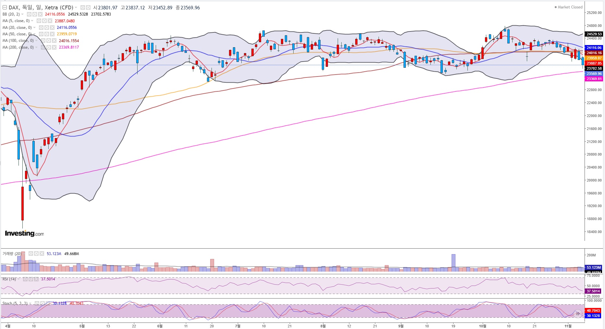The image size is (605, 329).
Task: Click the magenta 23369.81 axis price label
Action: tap(594, 79)
